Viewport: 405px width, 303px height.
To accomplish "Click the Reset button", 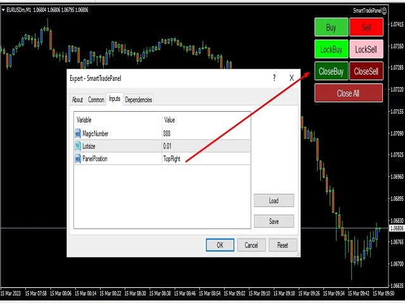I will tap(283, 245).
